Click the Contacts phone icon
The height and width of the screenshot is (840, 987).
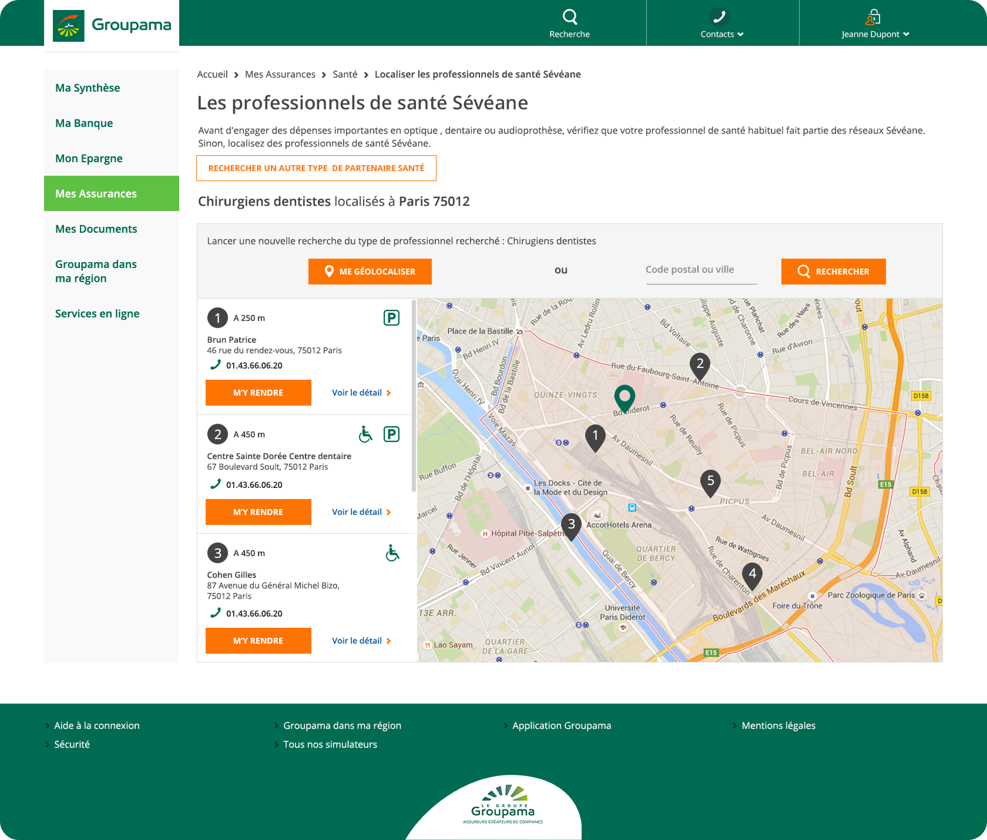click(721, 16)
